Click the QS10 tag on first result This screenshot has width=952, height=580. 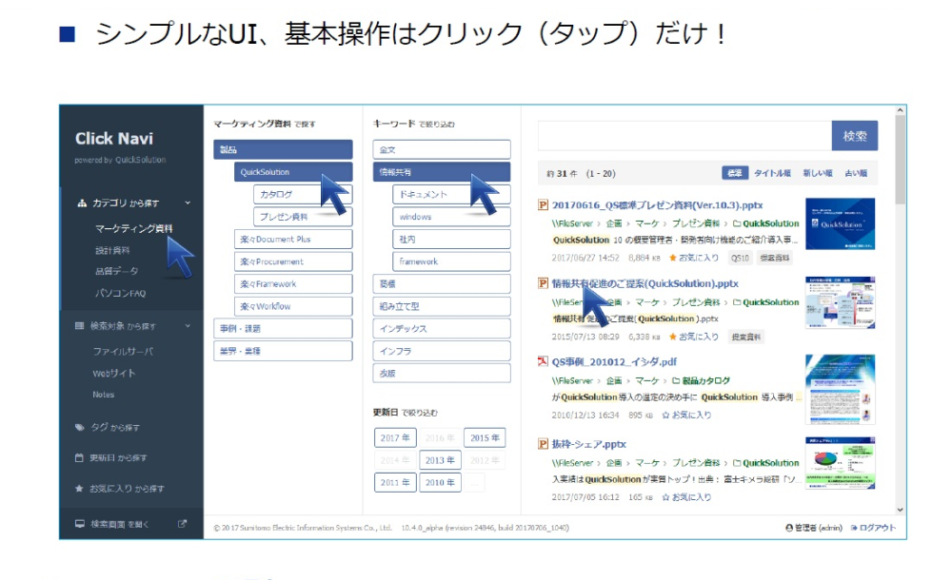740,258
